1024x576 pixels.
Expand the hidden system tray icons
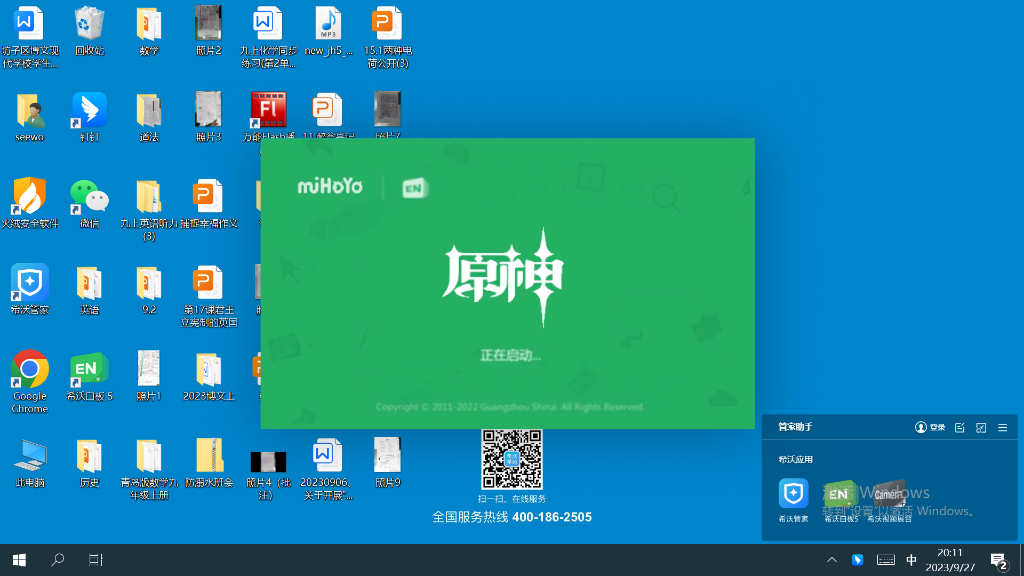[x=832, y=560]
